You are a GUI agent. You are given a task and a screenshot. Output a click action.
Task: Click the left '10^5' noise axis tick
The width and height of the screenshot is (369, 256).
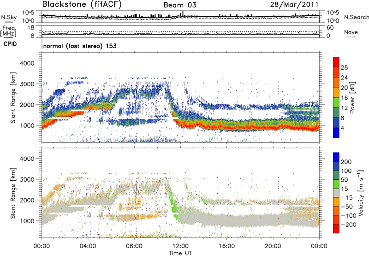[28, 13]
